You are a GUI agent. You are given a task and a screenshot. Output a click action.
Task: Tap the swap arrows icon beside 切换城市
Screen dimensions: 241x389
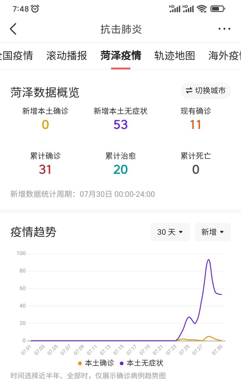tap(189, 91)
